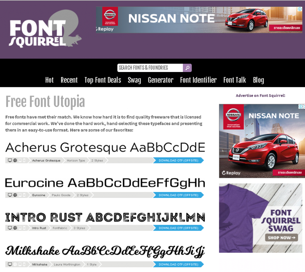Viewport: 305px width, 272px height.
Task: Open the Paulo Goode foundry link
Action: [61, 195]
